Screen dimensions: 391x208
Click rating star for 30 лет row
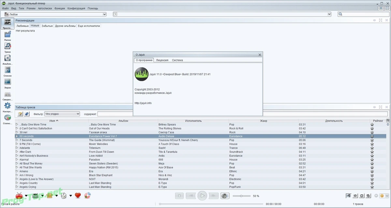click(372, 132)
